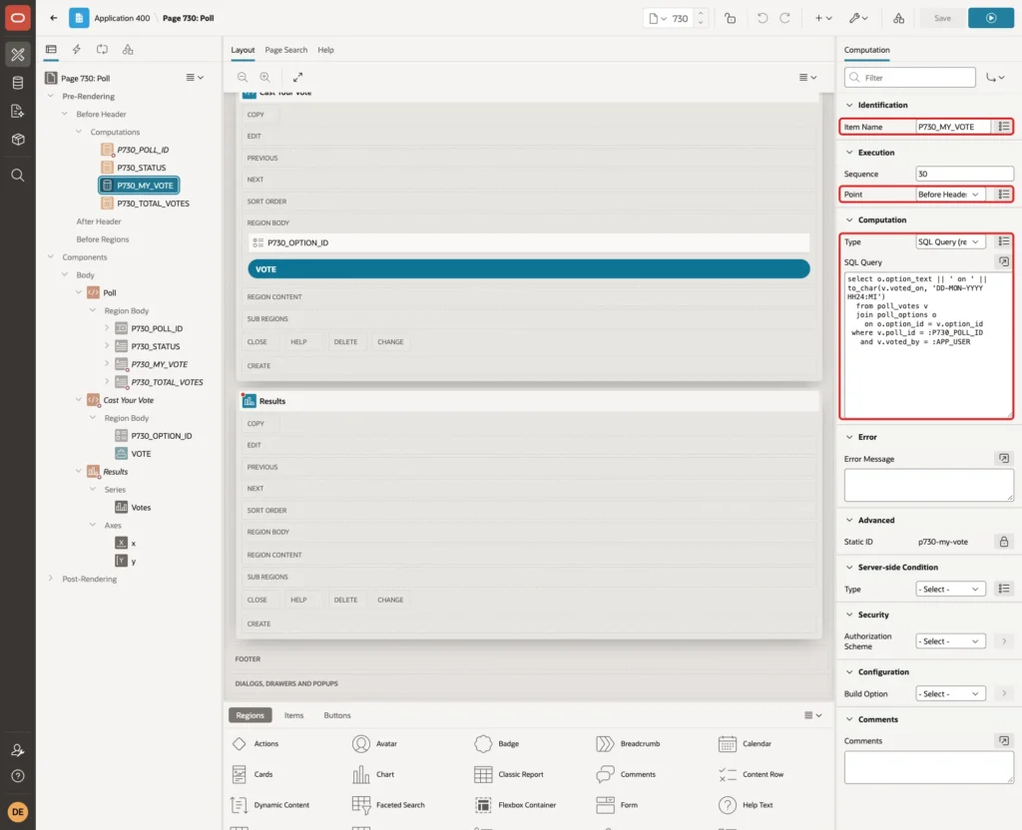Click the Save button
Image resolution: width=1022 pixels, height=830 pixels.
pos(942,18)
